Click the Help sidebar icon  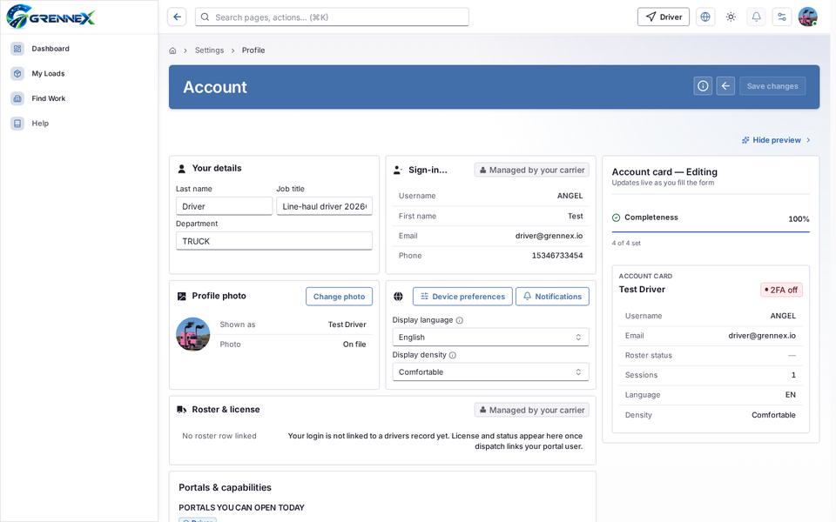coord(17,124)
